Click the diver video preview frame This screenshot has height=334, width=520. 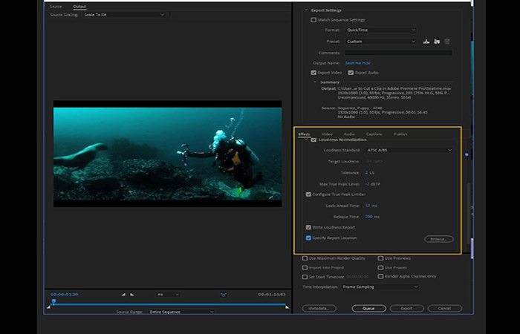[x=167, y=154]
